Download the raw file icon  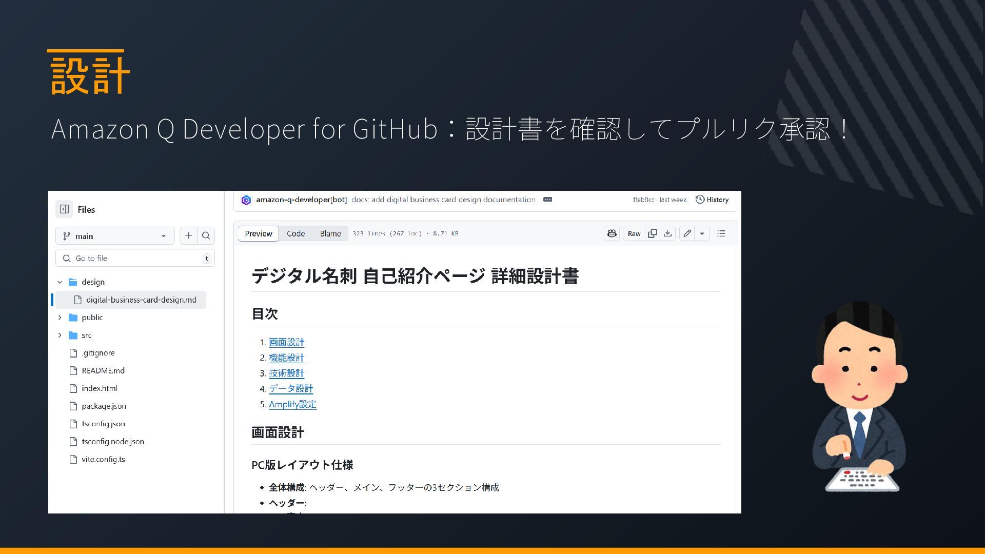(667, 233)
